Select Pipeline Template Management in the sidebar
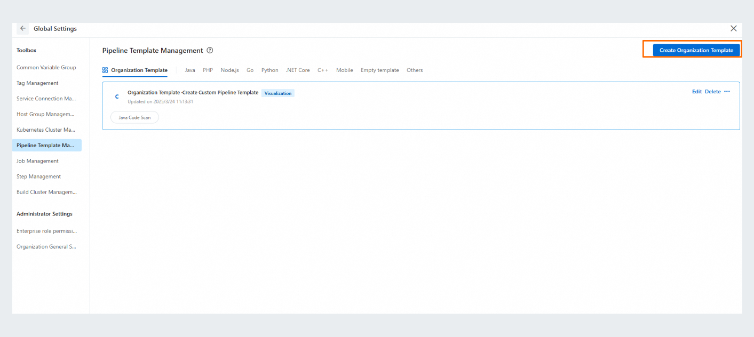The width and height of the screenshot is (754, 337). click(x=47, y=145)
